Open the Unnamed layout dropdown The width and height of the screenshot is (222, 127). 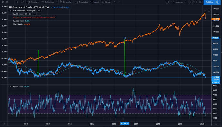click(x=179, y=2)
